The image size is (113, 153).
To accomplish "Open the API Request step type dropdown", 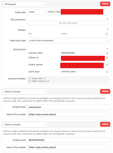I will 25,4.
